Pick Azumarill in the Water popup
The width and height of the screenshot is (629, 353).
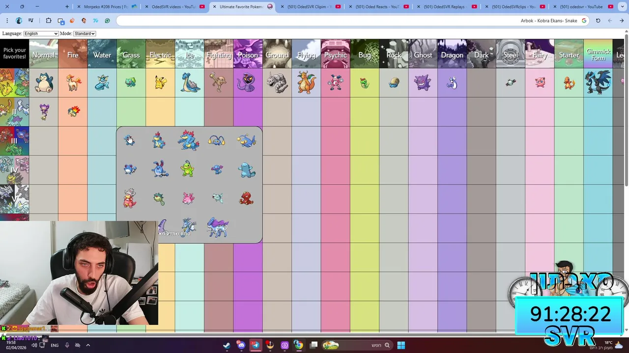(x=159, y=169)
